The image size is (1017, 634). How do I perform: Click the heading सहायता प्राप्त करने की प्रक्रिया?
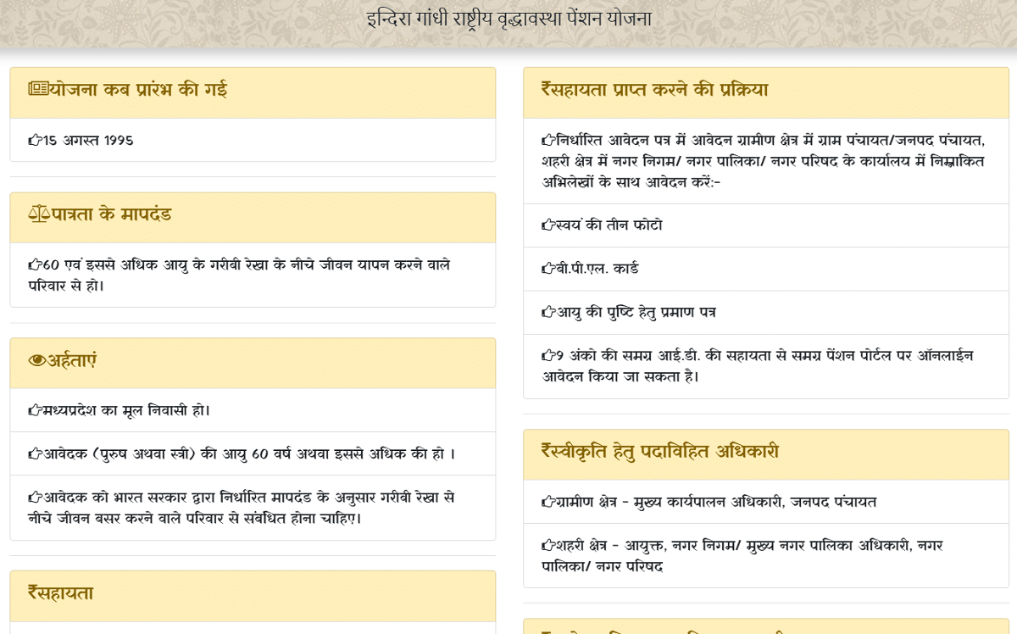(x=661, y=89)
